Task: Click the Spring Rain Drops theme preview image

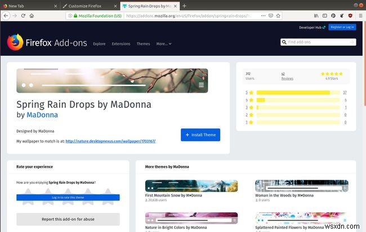Action: (x=112, y=80)
